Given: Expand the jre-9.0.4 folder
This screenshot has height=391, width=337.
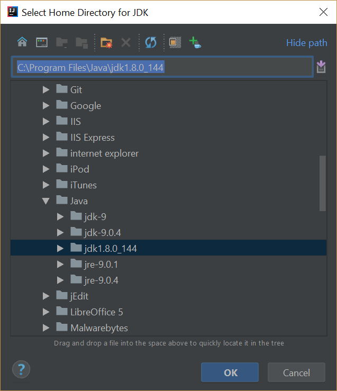Looking at the screenshot, I should (60, 280).
